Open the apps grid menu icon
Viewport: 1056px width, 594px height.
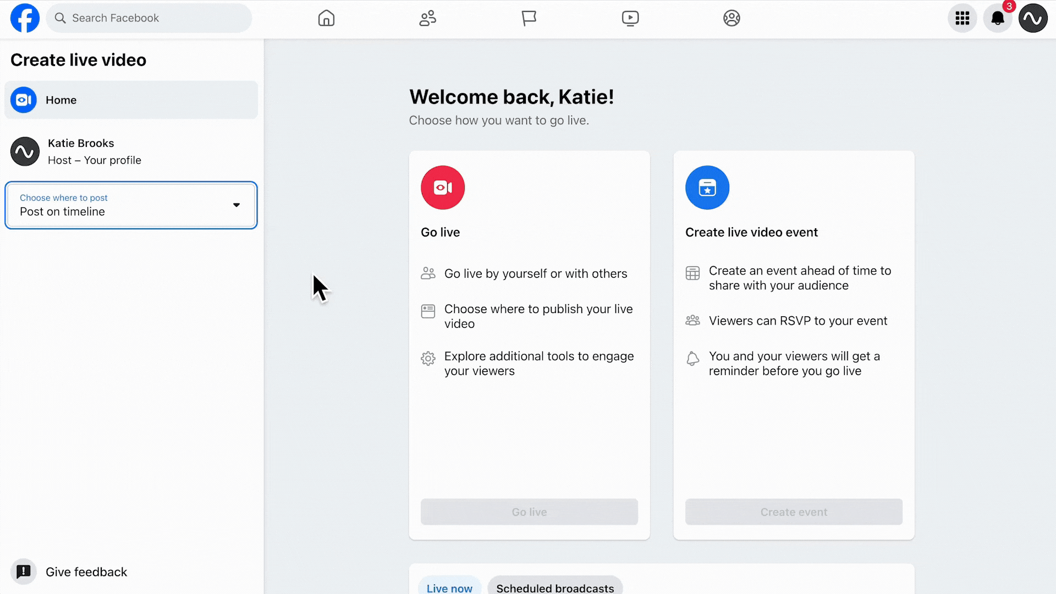[962, 18]
